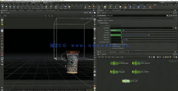Open the Windows menu

[18, 2]
